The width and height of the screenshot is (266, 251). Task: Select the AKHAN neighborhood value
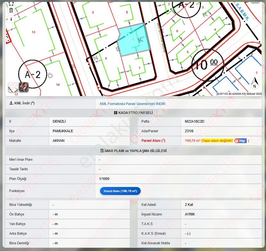coord(59,141)
